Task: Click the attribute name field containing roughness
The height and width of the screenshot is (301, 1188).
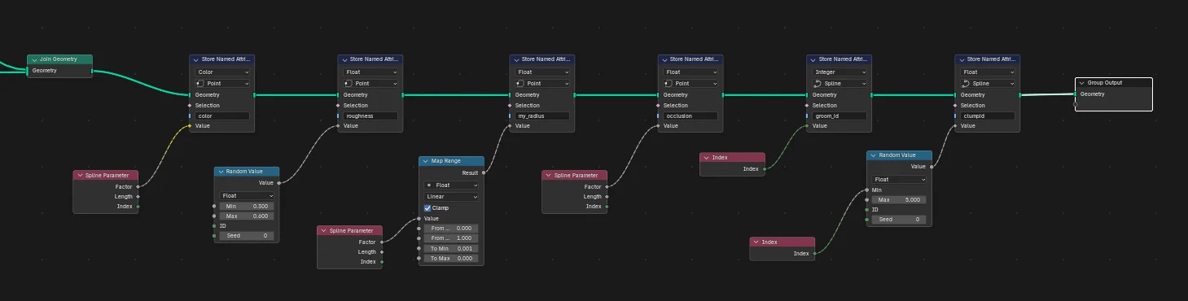Action: [x=370, y=116]
